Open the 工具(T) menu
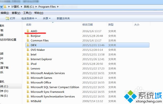Screen dimensions: 163x104 pyautogui.click(x=27, y=13)
